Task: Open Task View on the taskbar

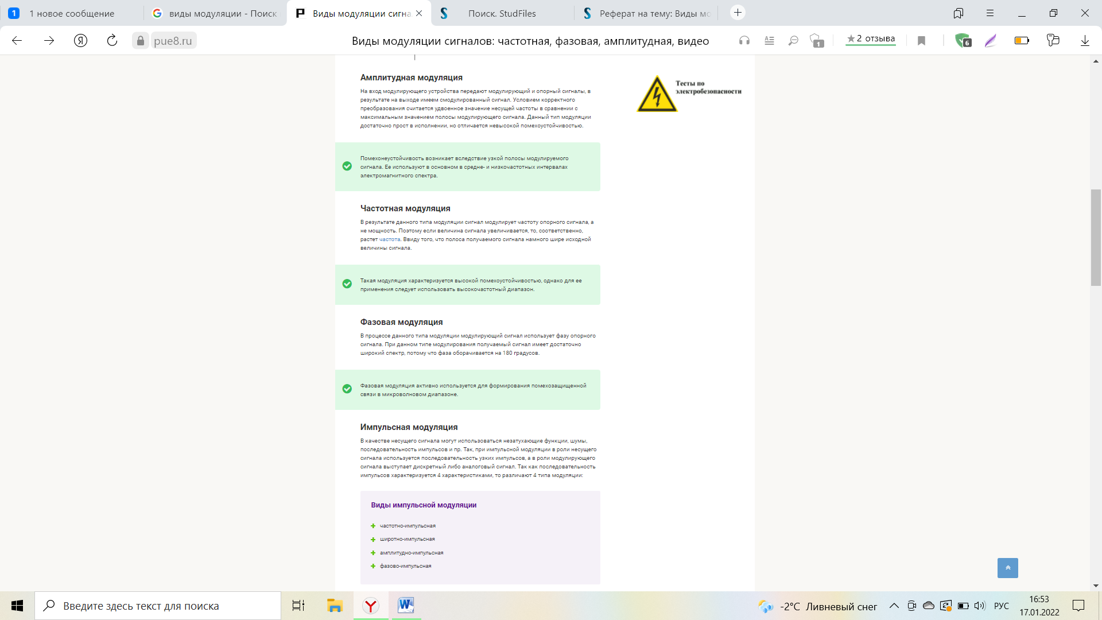Action: tap(298, 606)
